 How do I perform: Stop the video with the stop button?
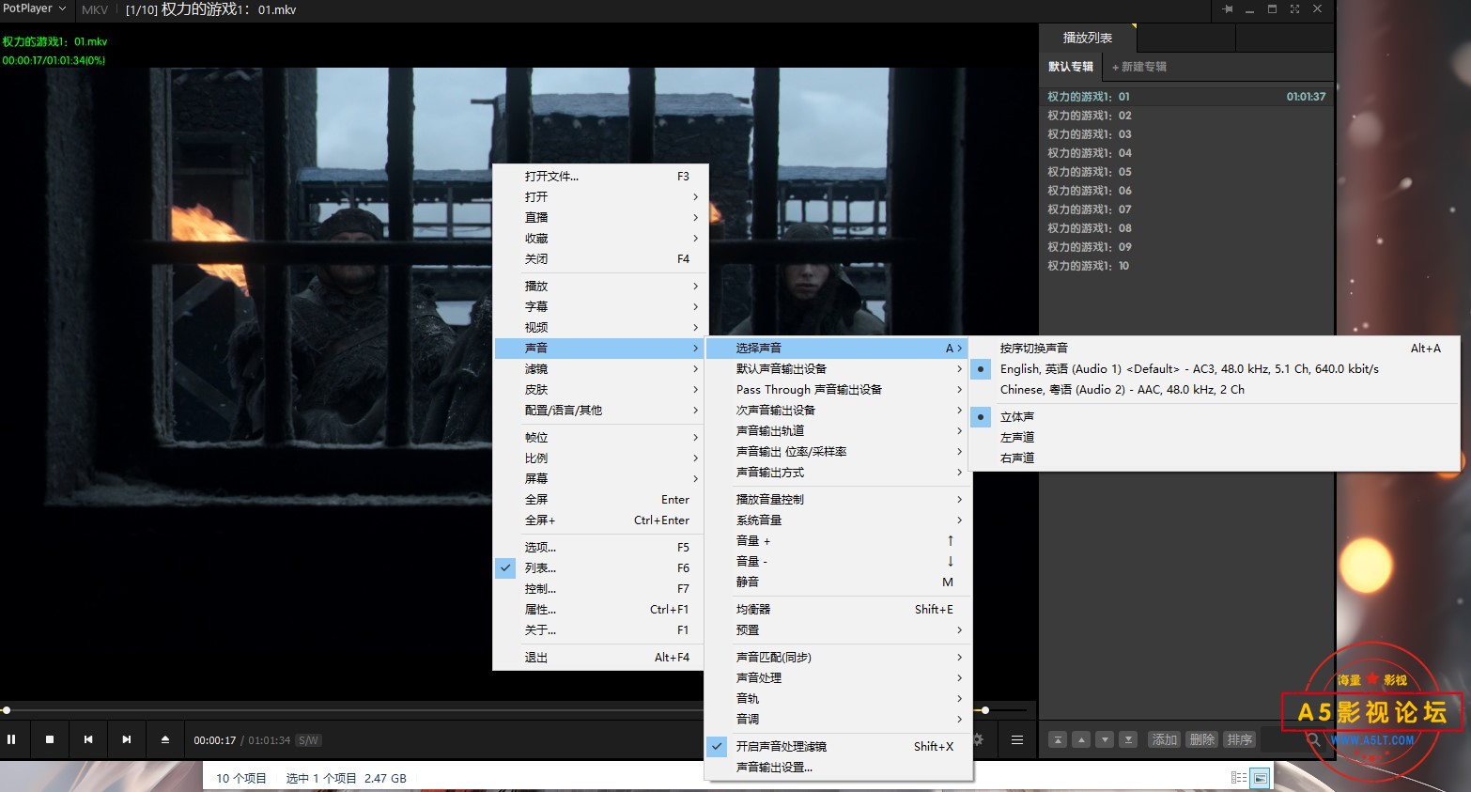coord(50,739)
